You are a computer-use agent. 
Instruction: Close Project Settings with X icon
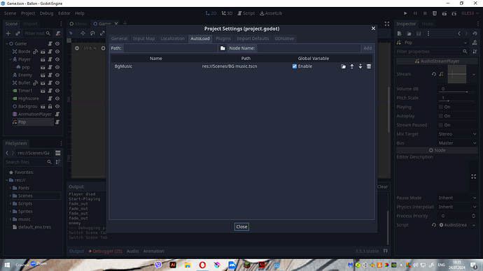coord(373,28)
